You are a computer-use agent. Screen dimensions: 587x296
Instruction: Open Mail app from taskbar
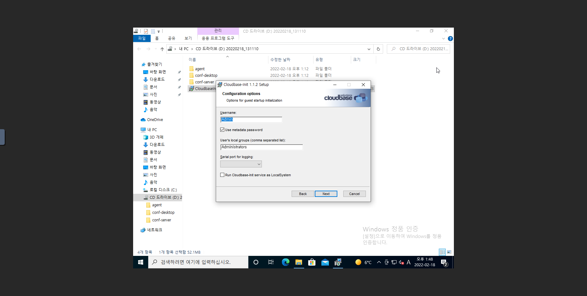[325, 262]
